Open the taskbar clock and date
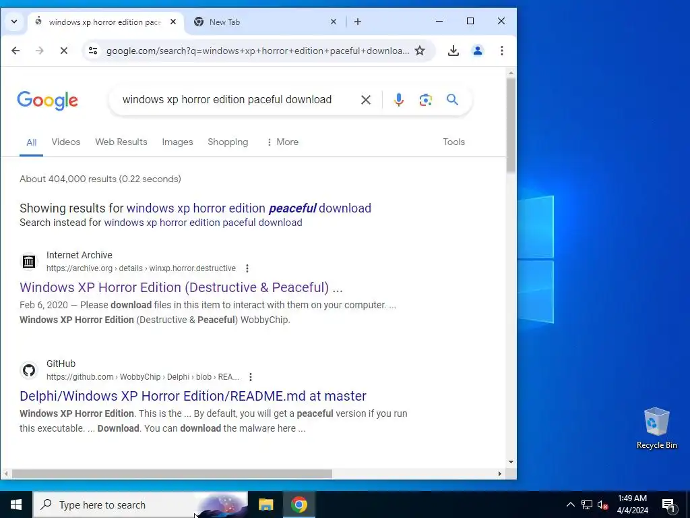 tap(632, 505)
